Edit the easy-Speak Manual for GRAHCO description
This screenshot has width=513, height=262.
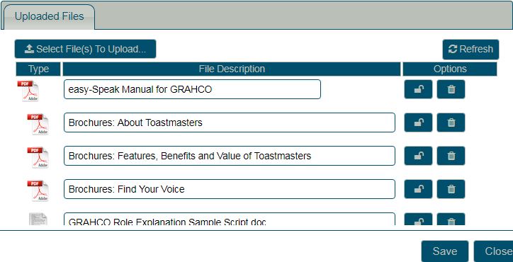click(192, 89)
